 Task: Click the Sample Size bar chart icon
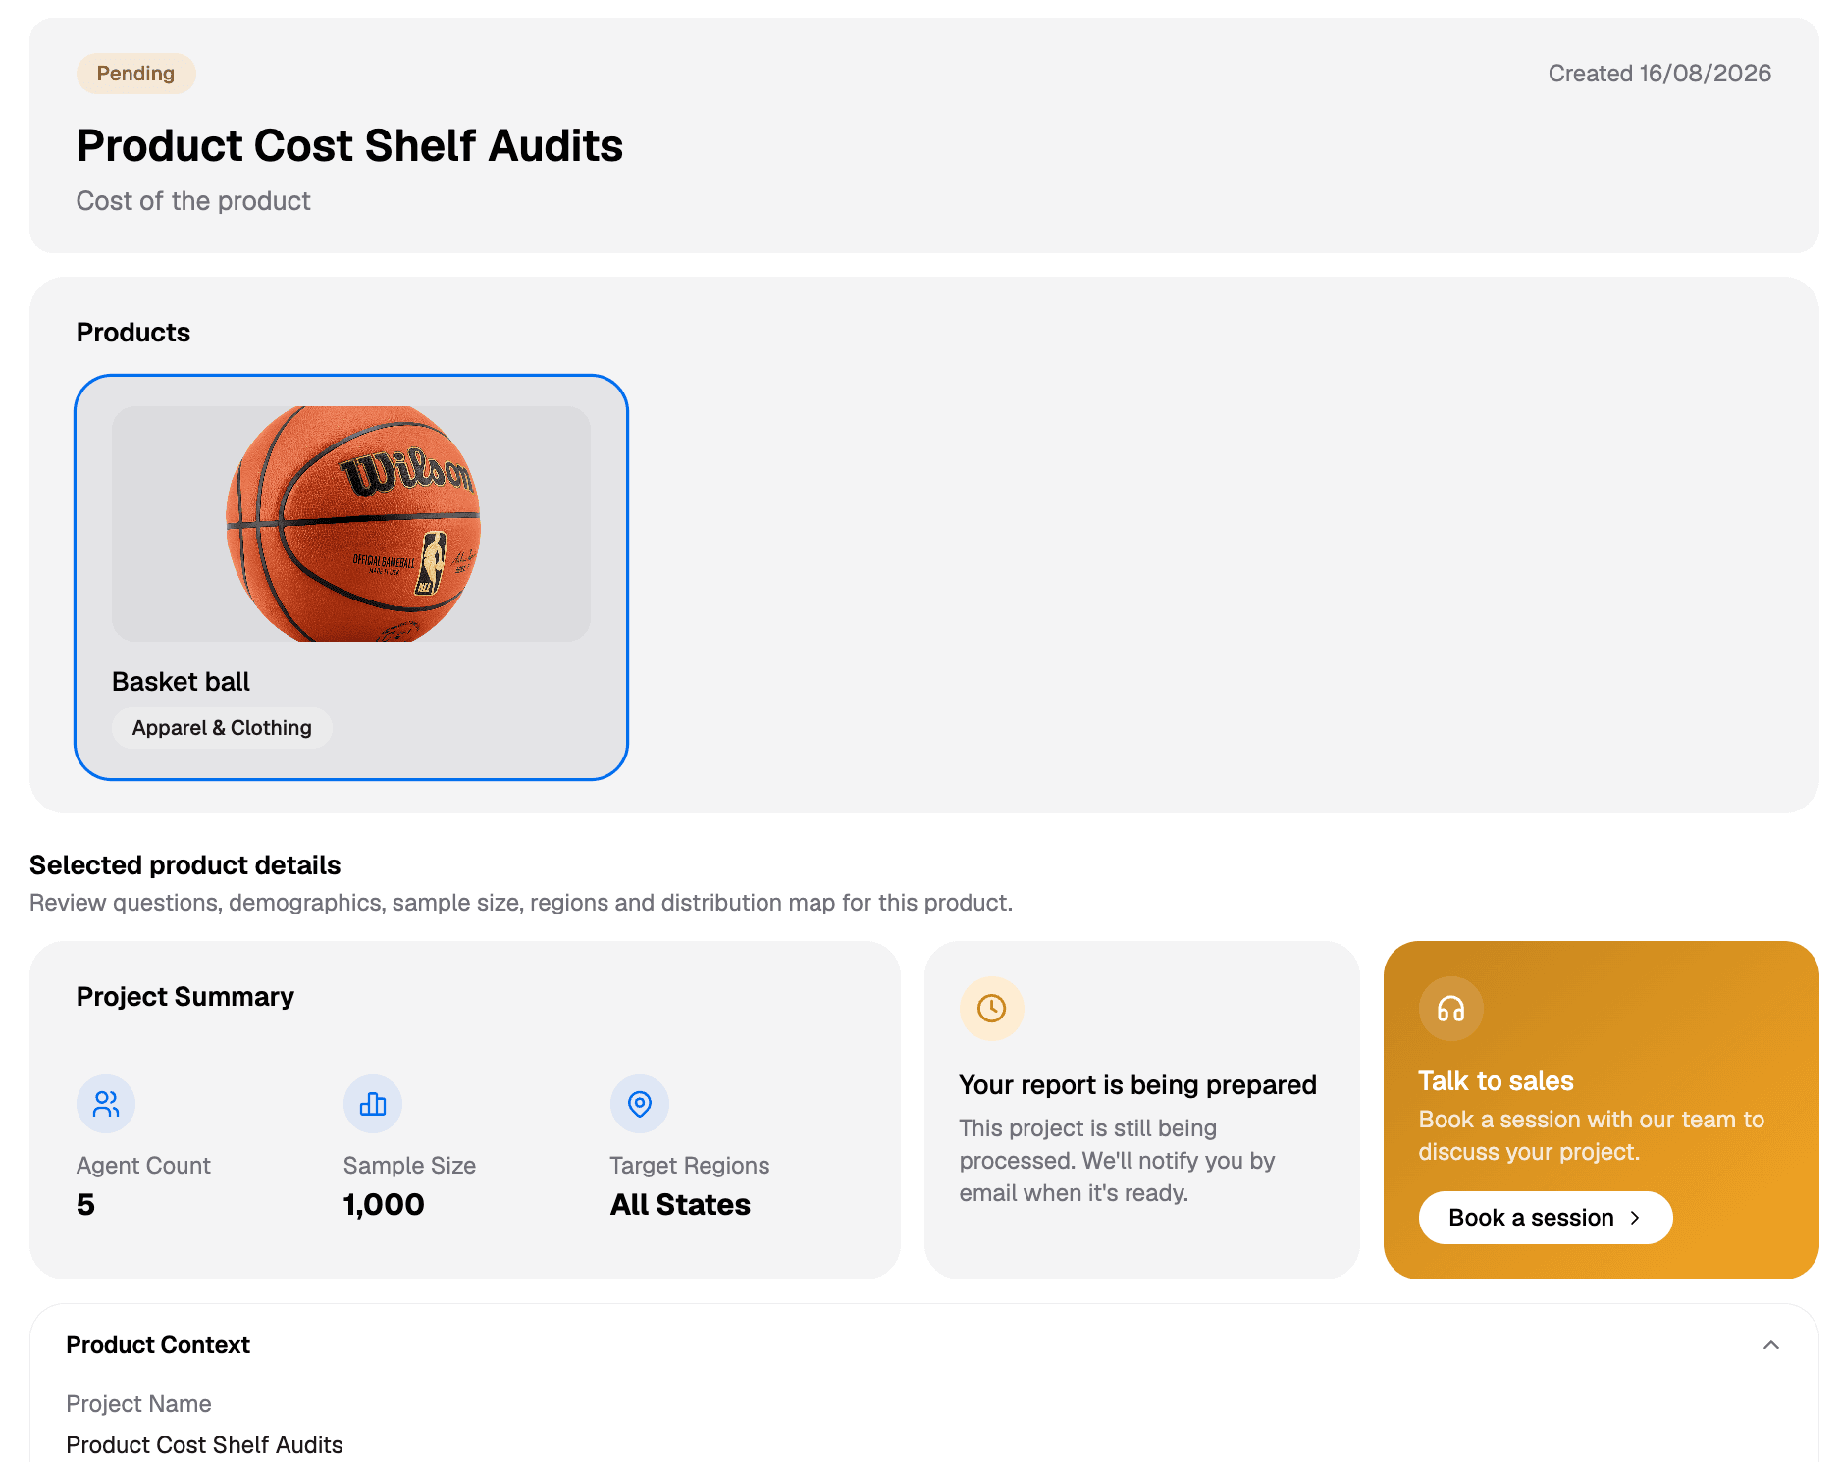click(373, 1104)
